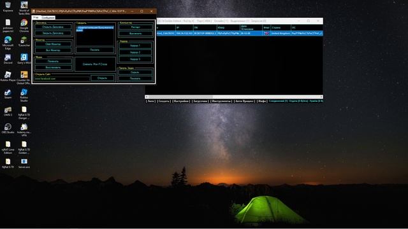Open Roblox Player shortcut
Image resolution: width=408 pixels, height=229 pixels.
8,76
